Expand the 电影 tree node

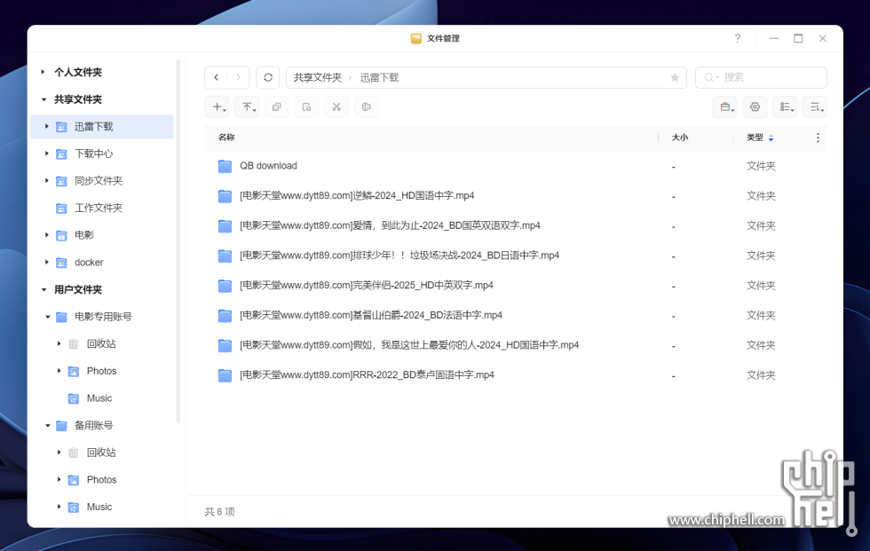pos(46,235)
